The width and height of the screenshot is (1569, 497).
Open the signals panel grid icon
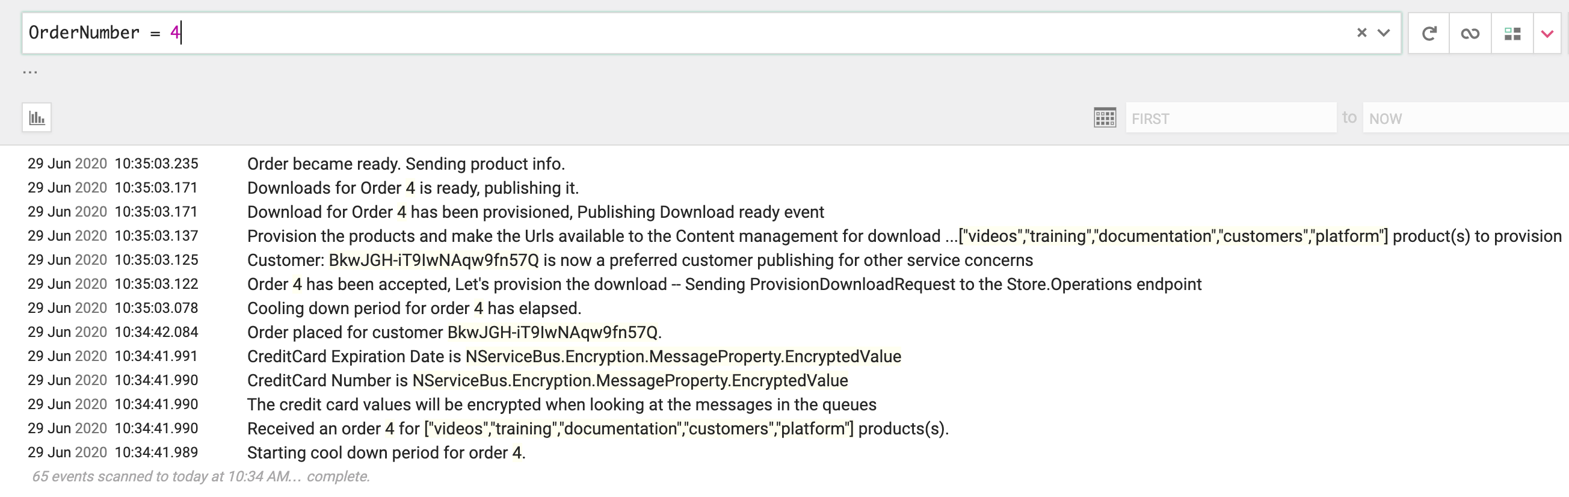click(x=1512, y=33)
